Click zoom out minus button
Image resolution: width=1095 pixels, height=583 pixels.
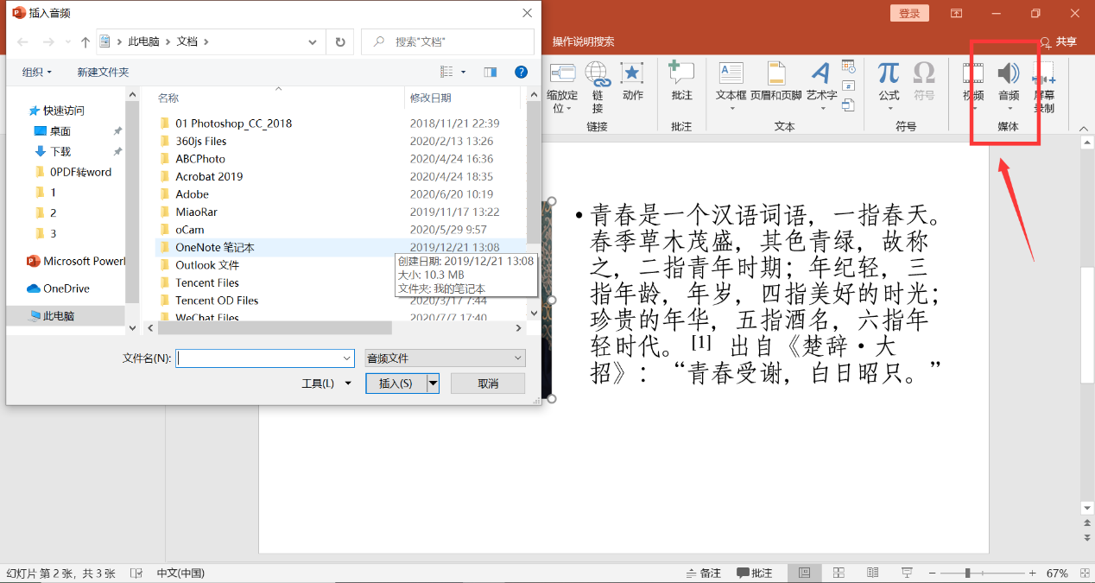[x=934, y=573]
